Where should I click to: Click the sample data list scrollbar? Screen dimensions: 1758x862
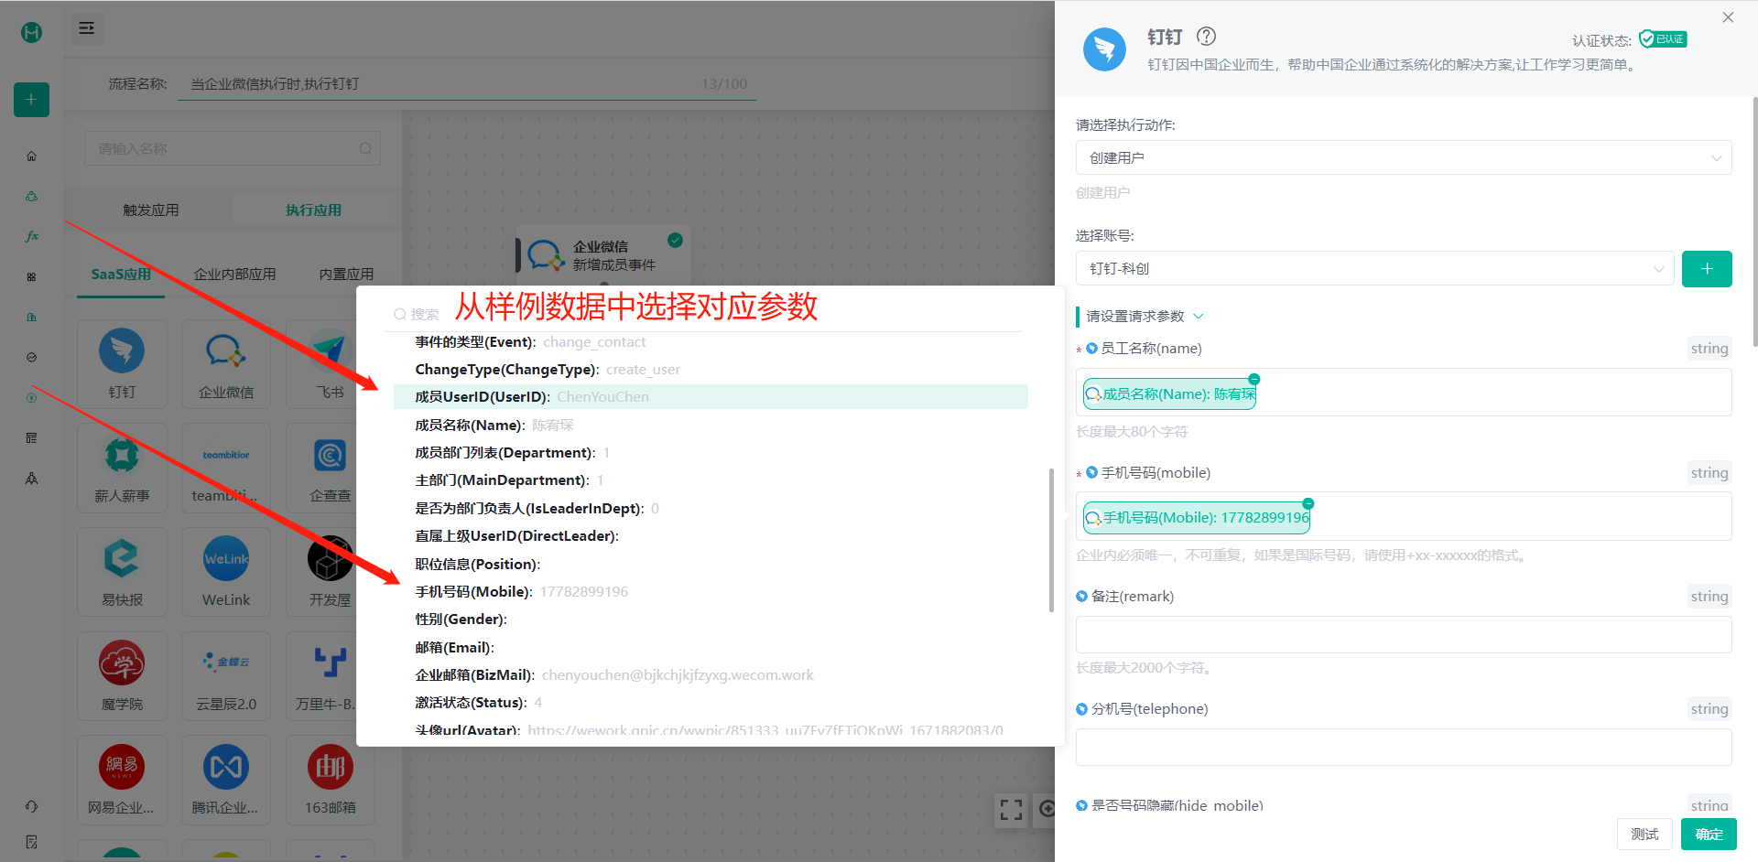[1051, 540]
